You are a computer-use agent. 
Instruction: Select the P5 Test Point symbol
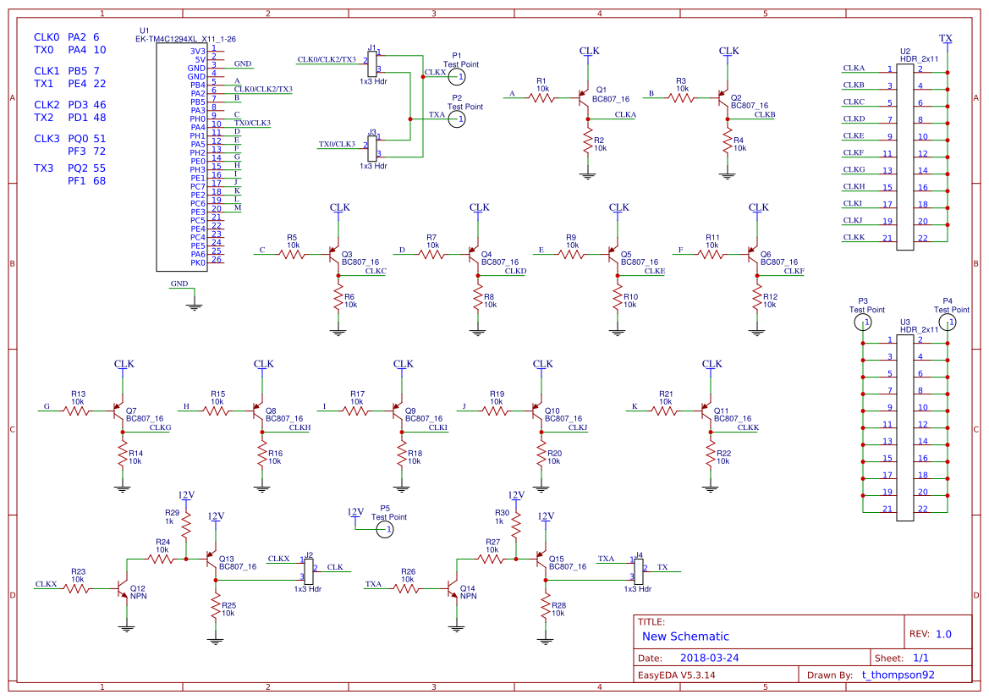click(385, 529)
